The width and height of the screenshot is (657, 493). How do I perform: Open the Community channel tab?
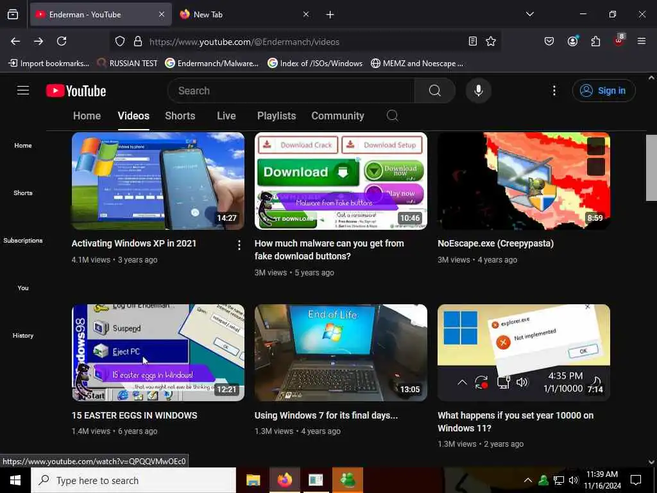[337, 116]
